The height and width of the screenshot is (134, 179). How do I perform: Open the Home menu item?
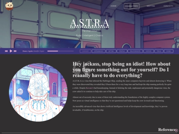pyautogui.click(x=113, y=6)
